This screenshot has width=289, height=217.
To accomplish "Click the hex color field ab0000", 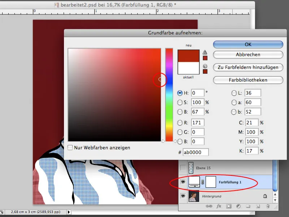I will tap(195, 152).
